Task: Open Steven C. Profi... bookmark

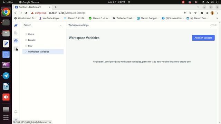Action: pyautogui.click(x=75, y=18)
